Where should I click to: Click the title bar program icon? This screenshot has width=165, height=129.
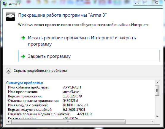[x=5, y=4]
